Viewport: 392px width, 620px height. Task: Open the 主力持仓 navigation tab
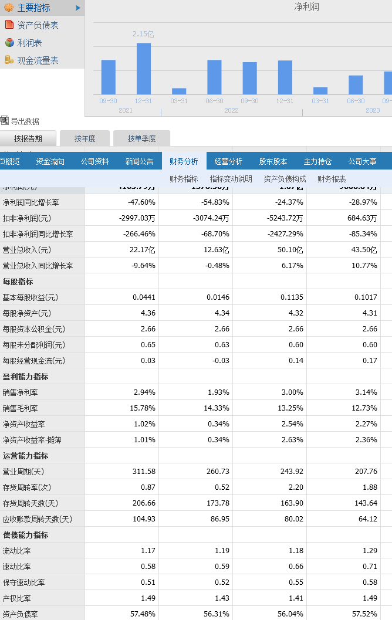317,161
